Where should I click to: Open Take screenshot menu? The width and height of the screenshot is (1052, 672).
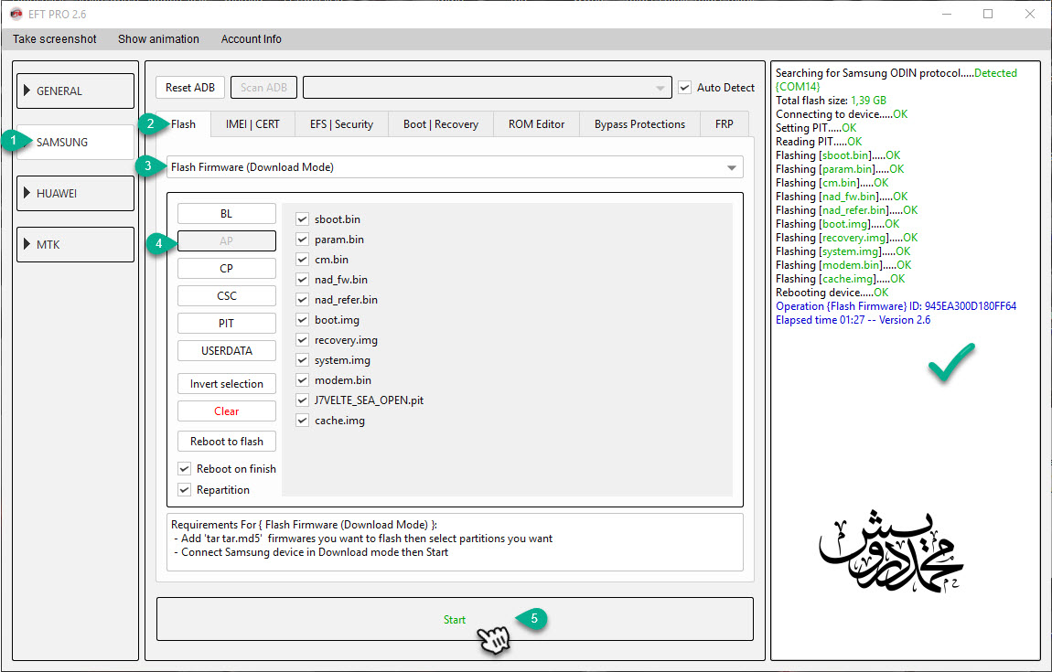point(54,39)
